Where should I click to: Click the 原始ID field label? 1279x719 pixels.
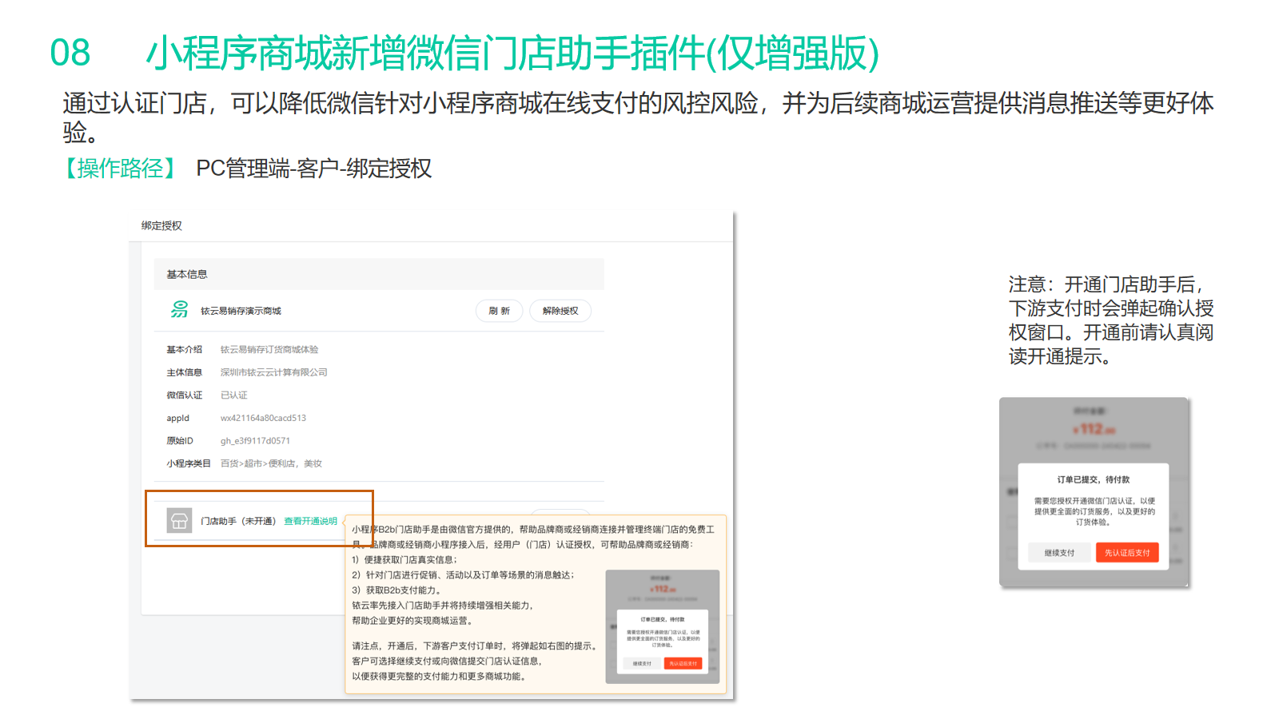pyautogui.click(x=180, y=441)
